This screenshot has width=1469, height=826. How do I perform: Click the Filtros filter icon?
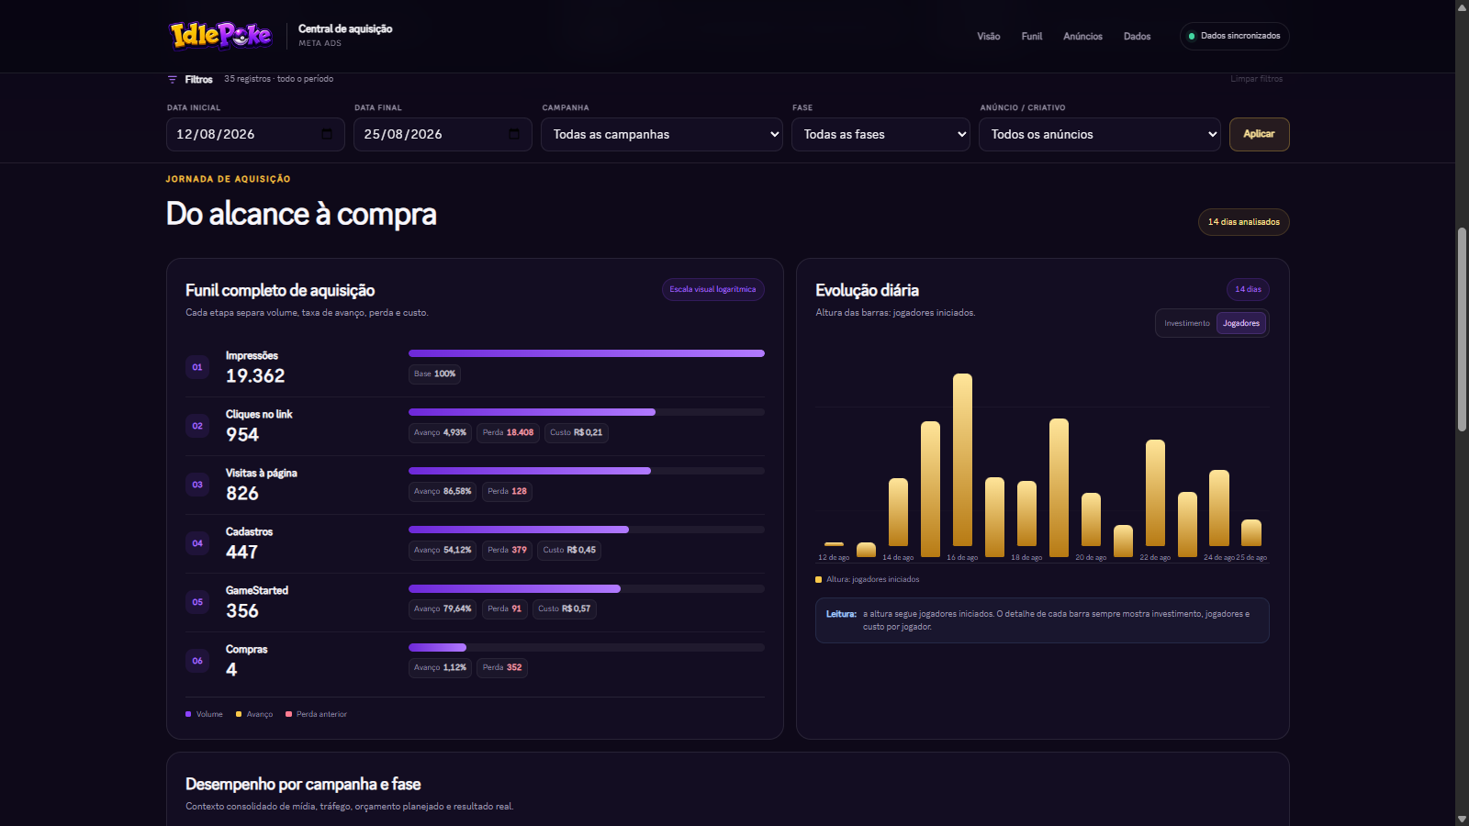172,80
